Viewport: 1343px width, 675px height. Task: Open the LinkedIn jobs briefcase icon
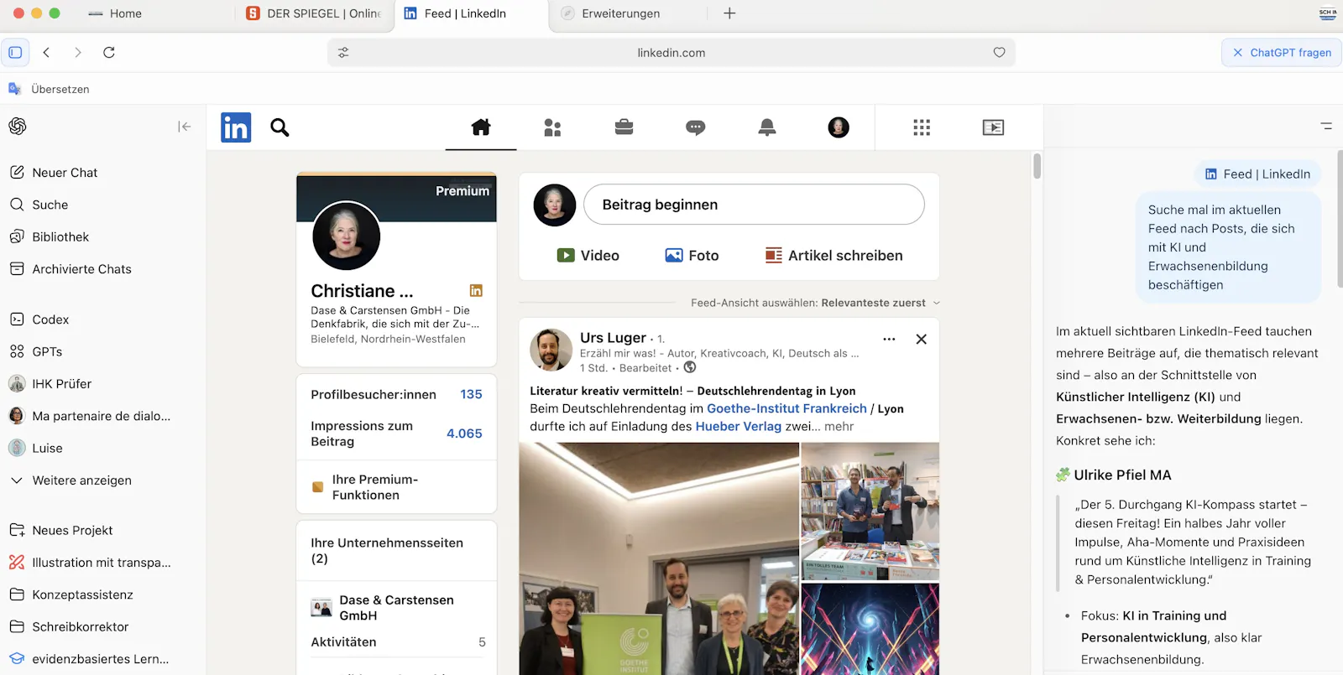pyautogui.click(x=624, y=127)
